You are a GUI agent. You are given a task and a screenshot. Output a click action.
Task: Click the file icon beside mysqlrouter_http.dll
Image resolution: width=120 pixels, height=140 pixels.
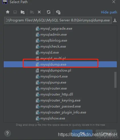(38, 94)
